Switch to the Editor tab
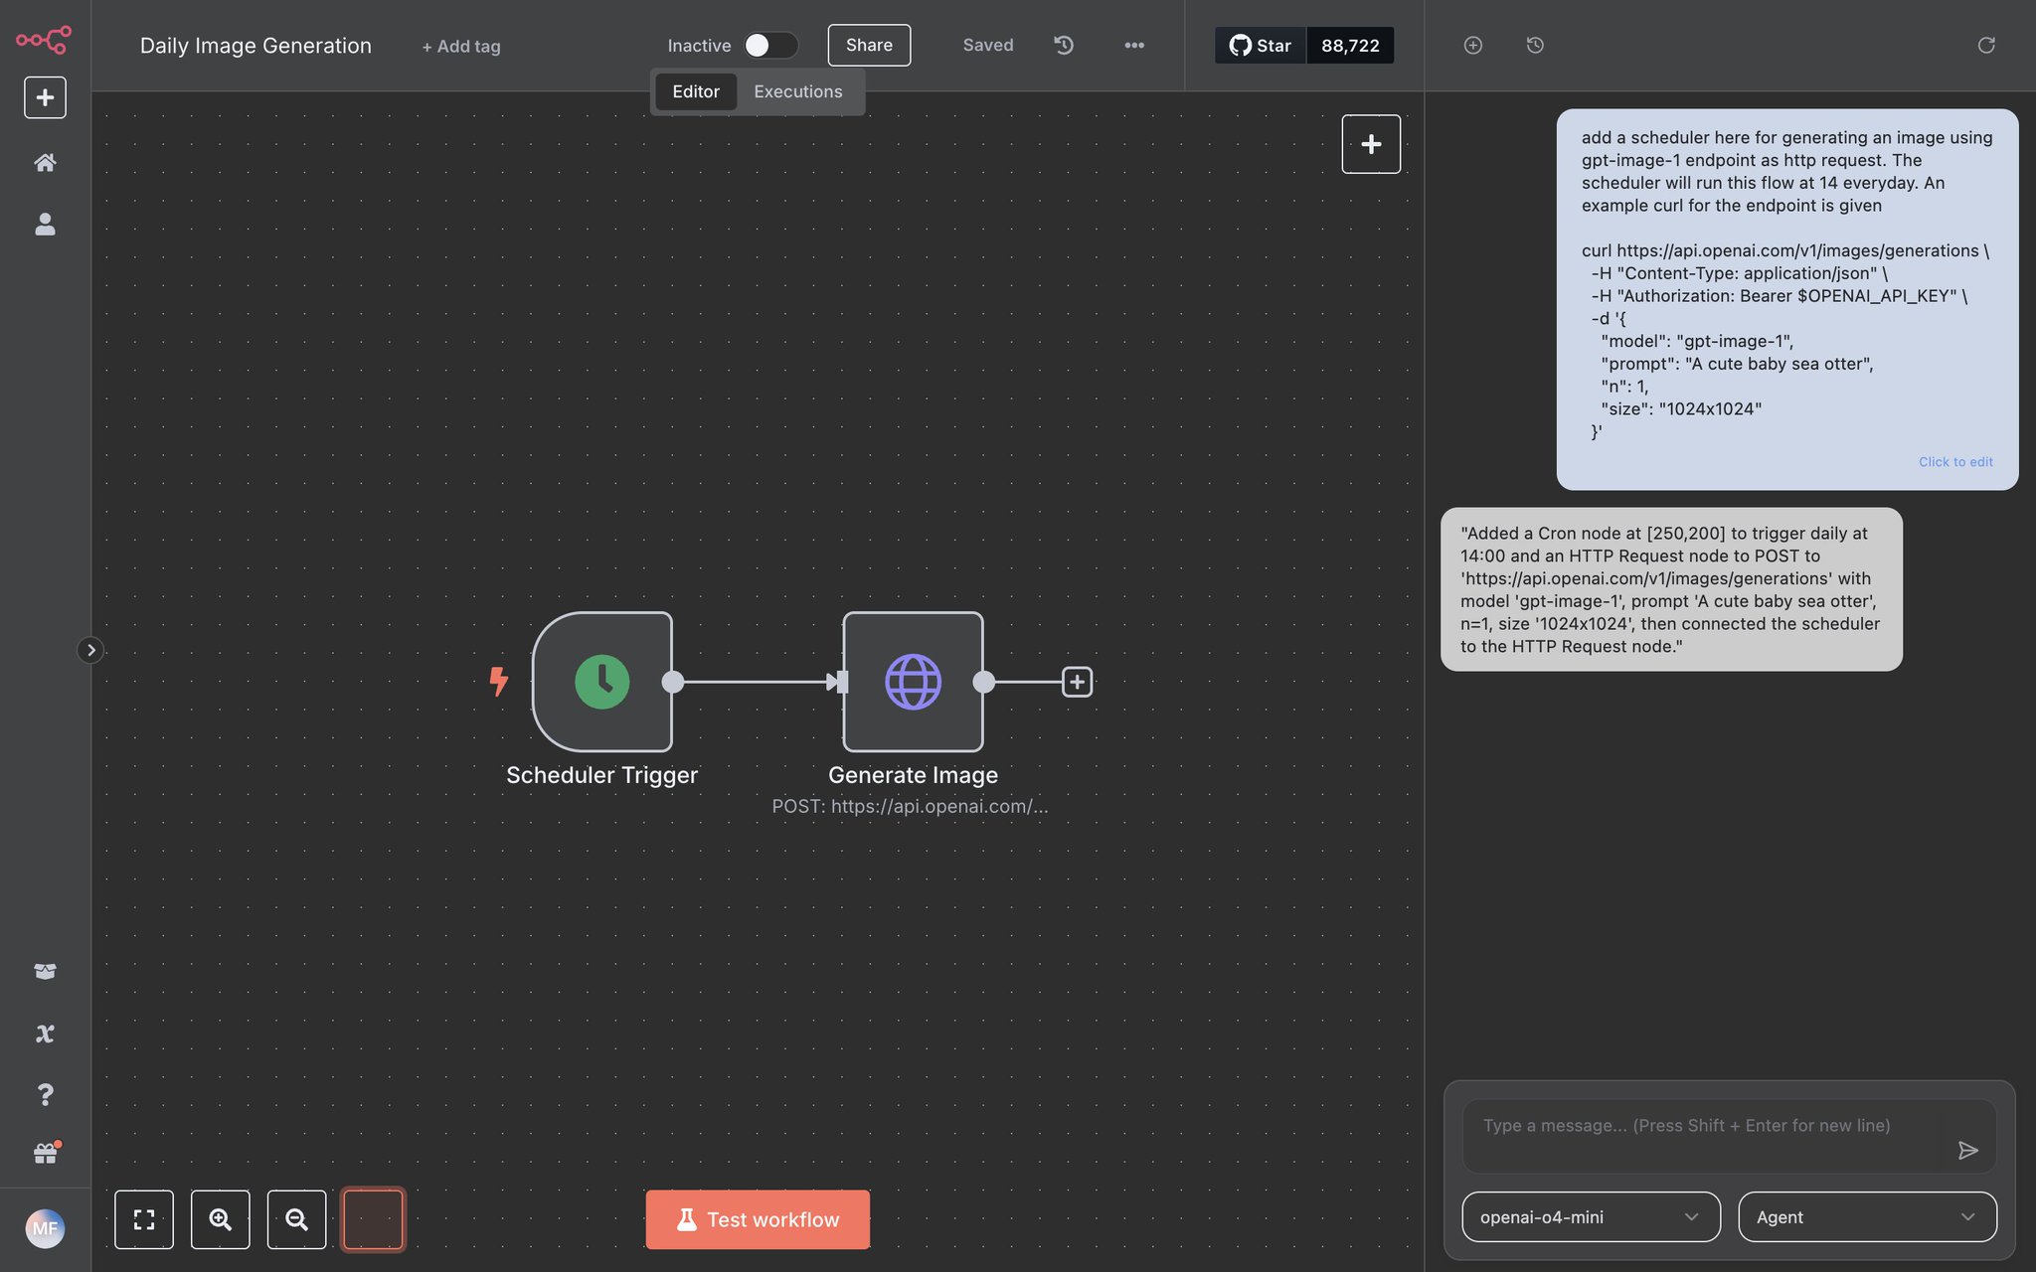 tap(696, 91)
